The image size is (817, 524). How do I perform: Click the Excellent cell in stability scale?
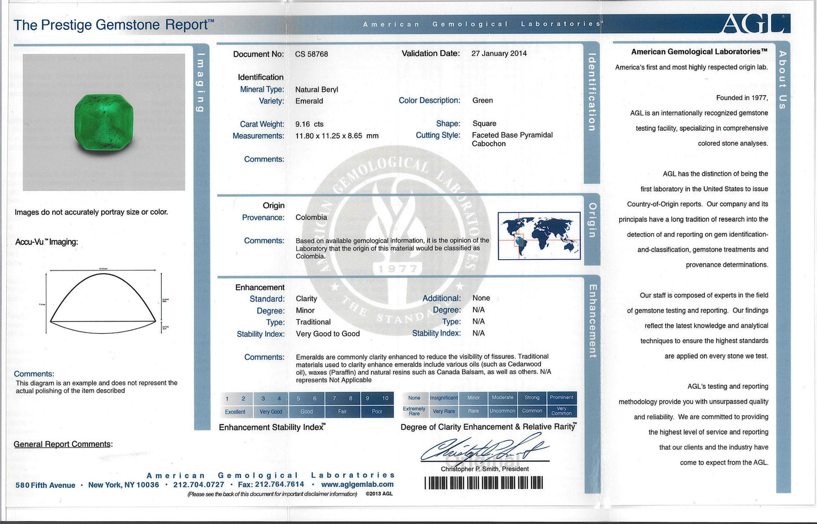click(235, 412)
